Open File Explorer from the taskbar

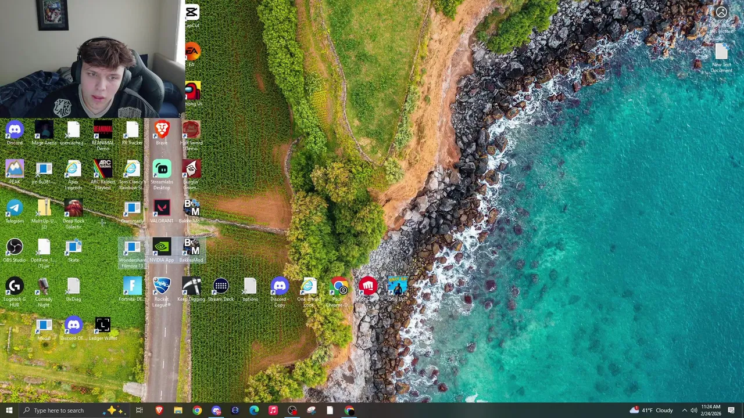(x=178, y=410)
